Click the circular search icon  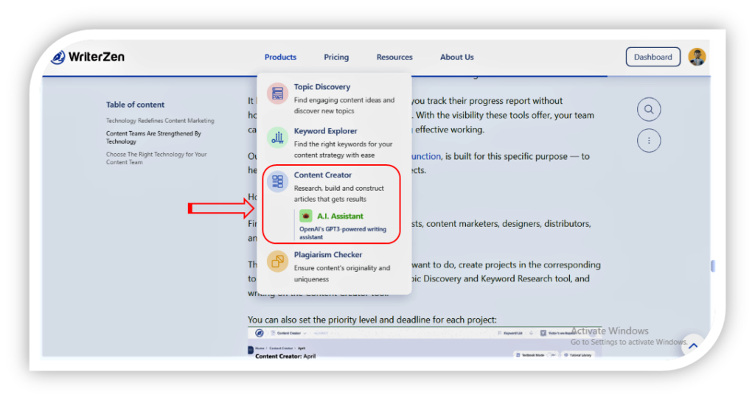(x=649, y=109)
